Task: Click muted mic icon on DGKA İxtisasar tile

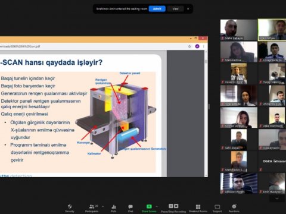Action: coord(260,169)
